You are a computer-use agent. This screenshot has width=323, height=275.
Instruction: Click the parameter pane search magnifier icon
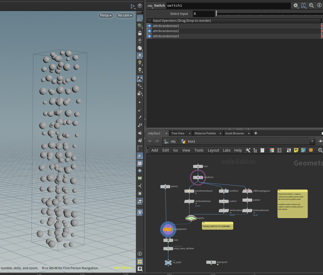coord(311,5)
